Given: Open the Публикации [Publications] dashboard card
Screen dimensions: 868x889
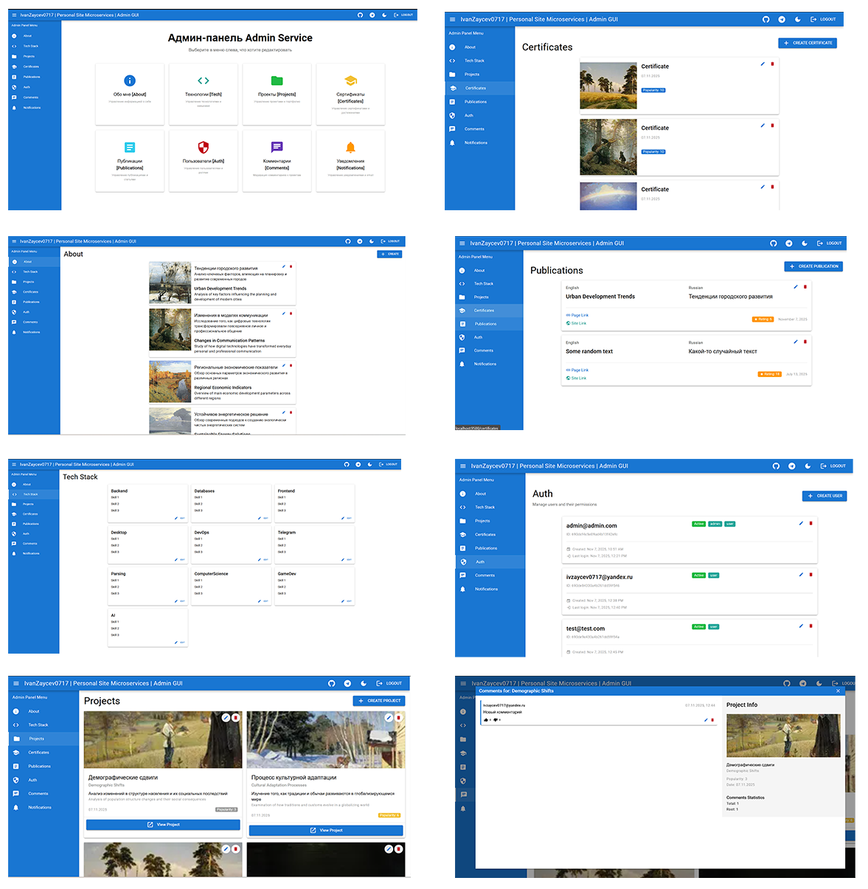Looking at the screenshot, I should (x=130, y=161).
